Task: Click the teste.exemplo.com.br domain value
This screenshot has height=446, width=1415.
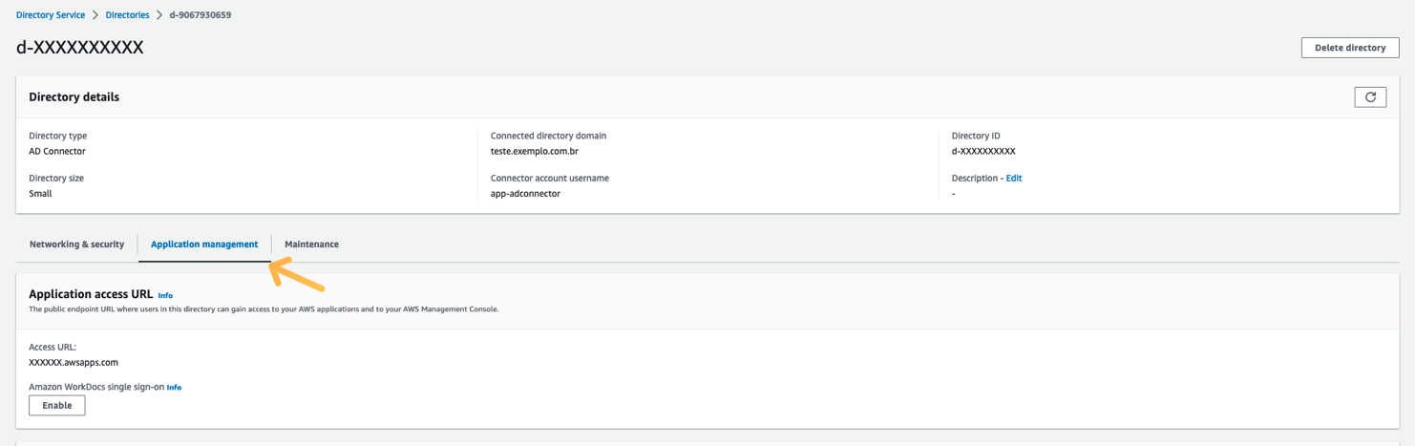Action: click(534, 152)
